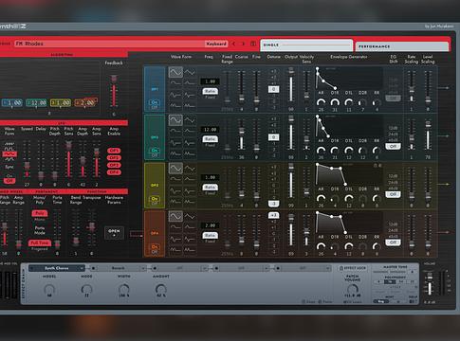Adjust the OP2 Level Scaling slider
The image size is (460, 341).
[428, 136]
